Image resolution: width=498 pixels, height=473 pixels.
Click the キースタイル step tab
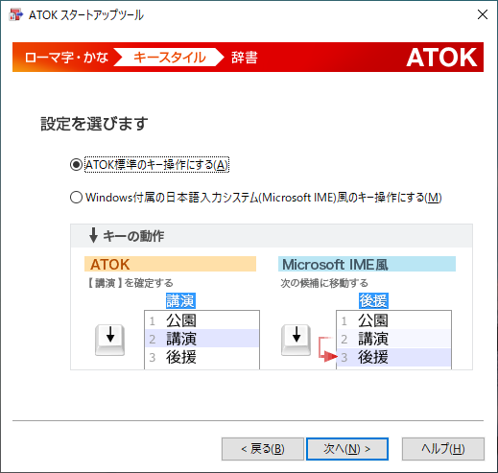(x=169, y=58)
